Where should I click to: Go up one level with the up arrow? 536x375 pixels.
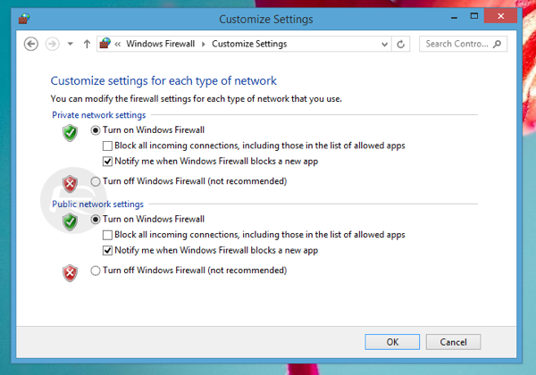click(x=87, y=44)
